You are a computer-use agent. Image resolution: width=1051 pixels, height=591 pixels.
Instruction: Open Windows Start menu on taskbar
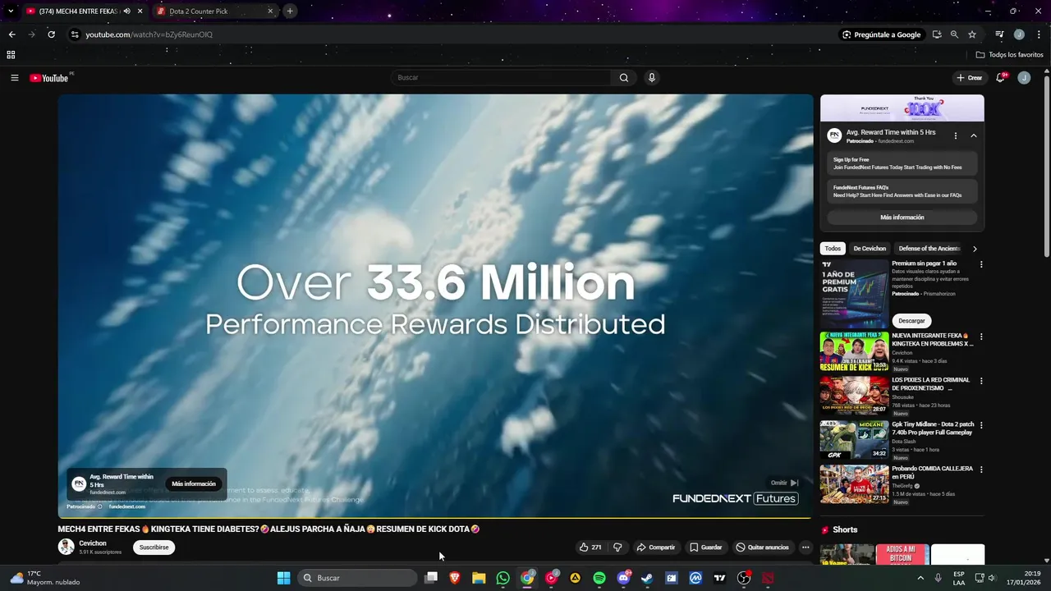tap(283, 578)
